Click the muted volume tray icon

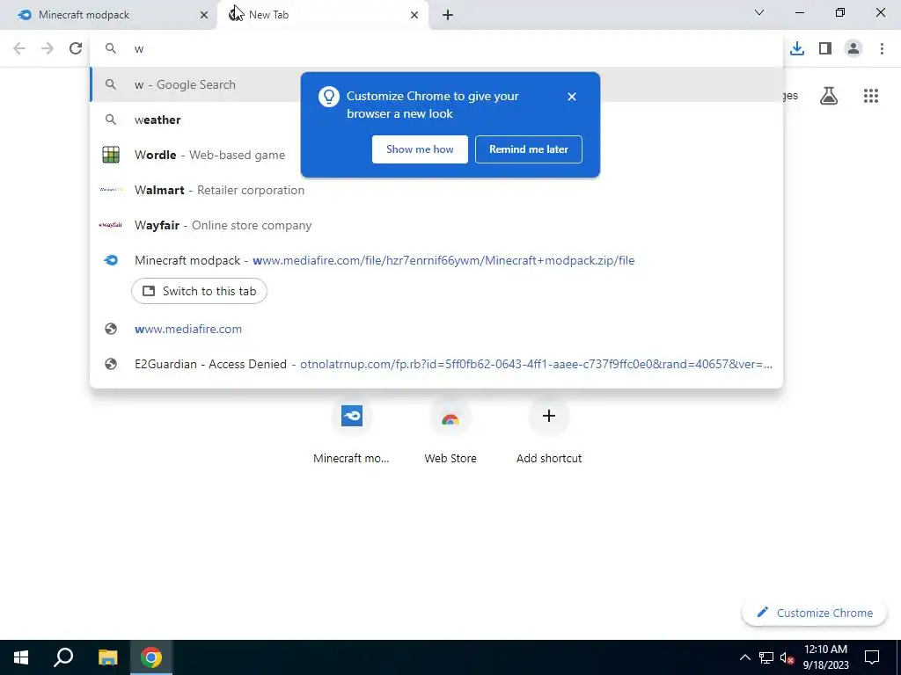coord(787,657)
